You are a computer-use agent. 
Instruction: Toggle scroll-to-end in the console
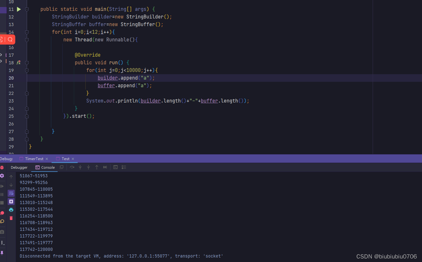(11, 201)
